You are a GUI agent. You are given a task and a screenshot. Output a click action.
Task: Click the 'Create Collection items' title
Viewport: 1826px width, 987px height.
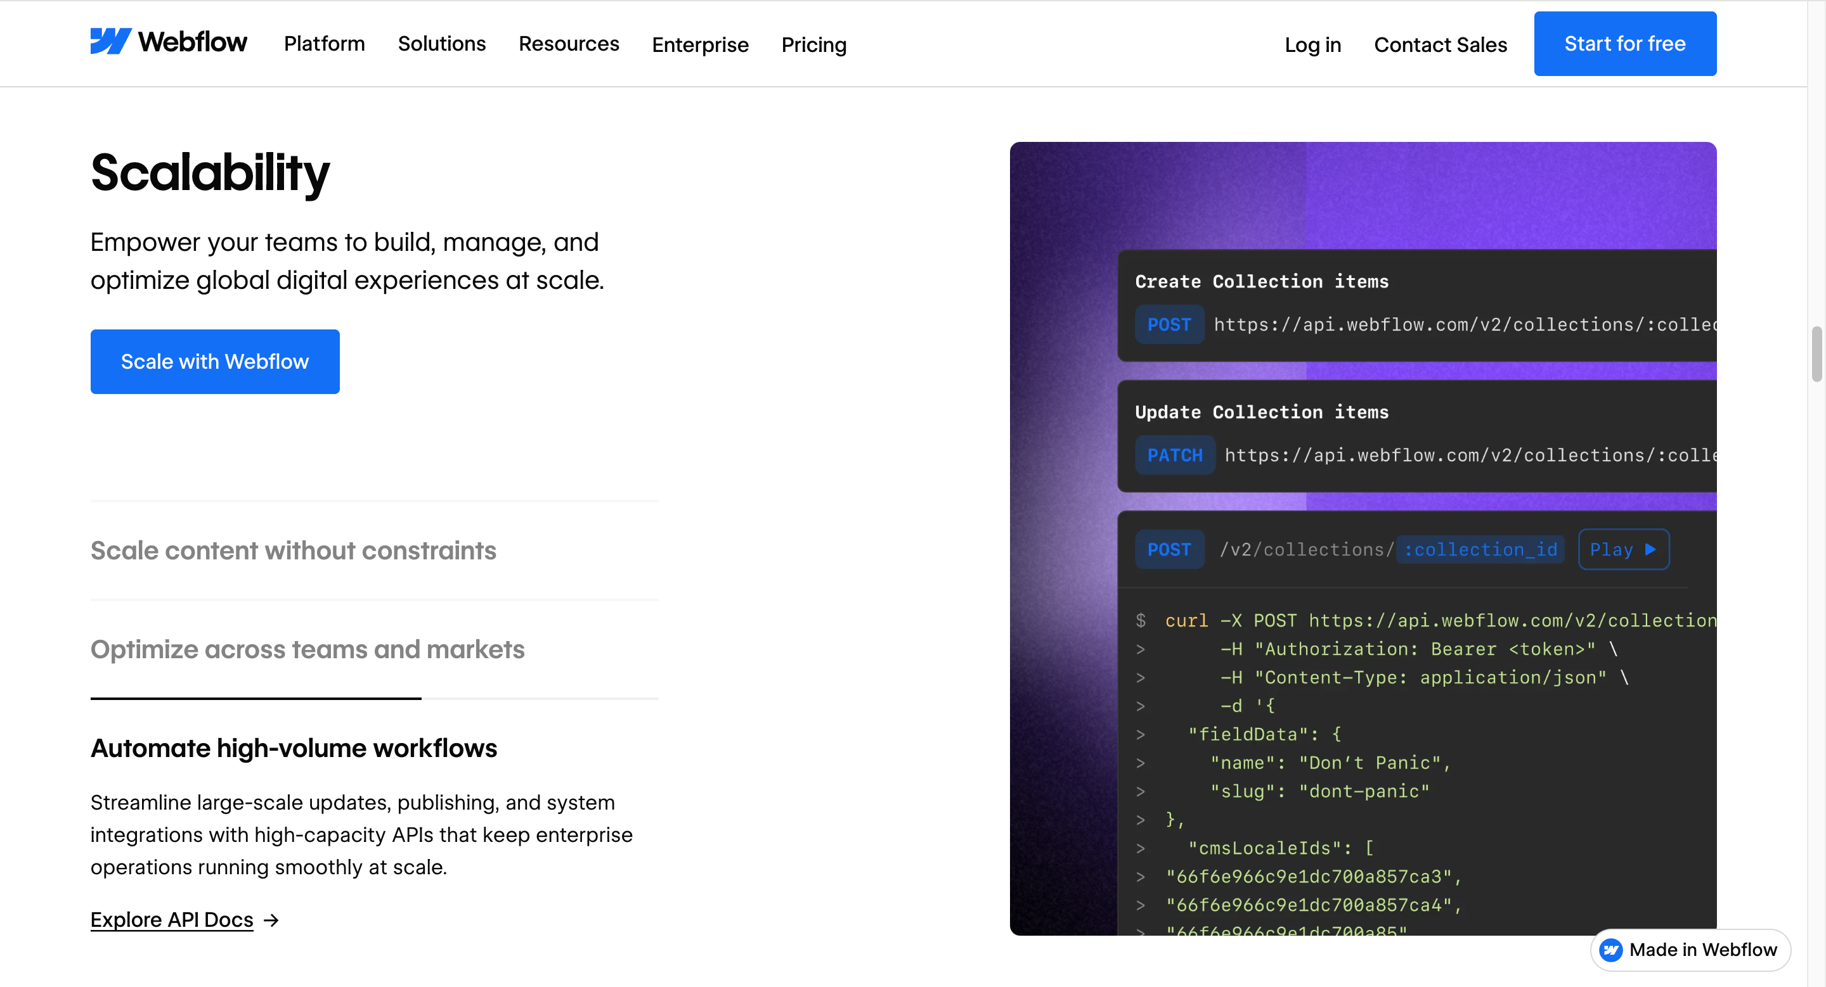[x=1262, y=281]
